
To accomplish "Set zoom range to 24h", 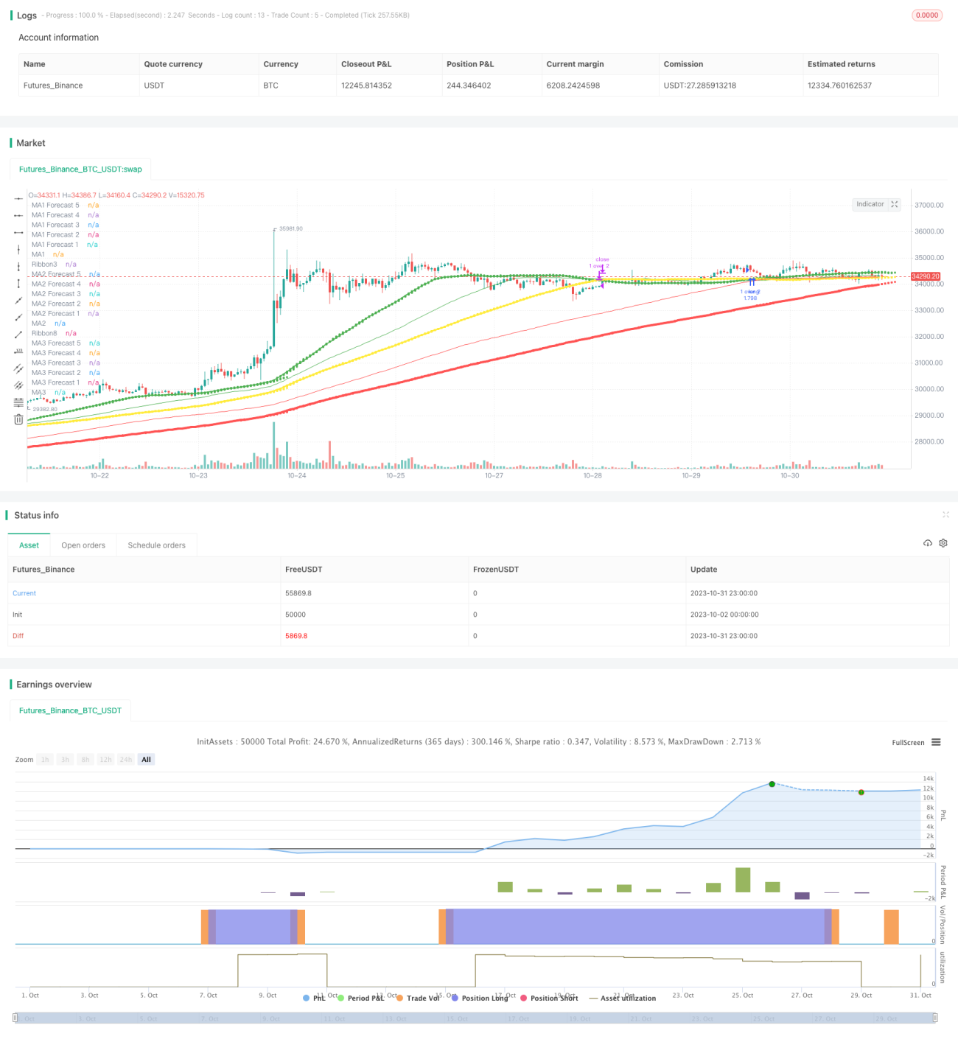I will point(126,760).
